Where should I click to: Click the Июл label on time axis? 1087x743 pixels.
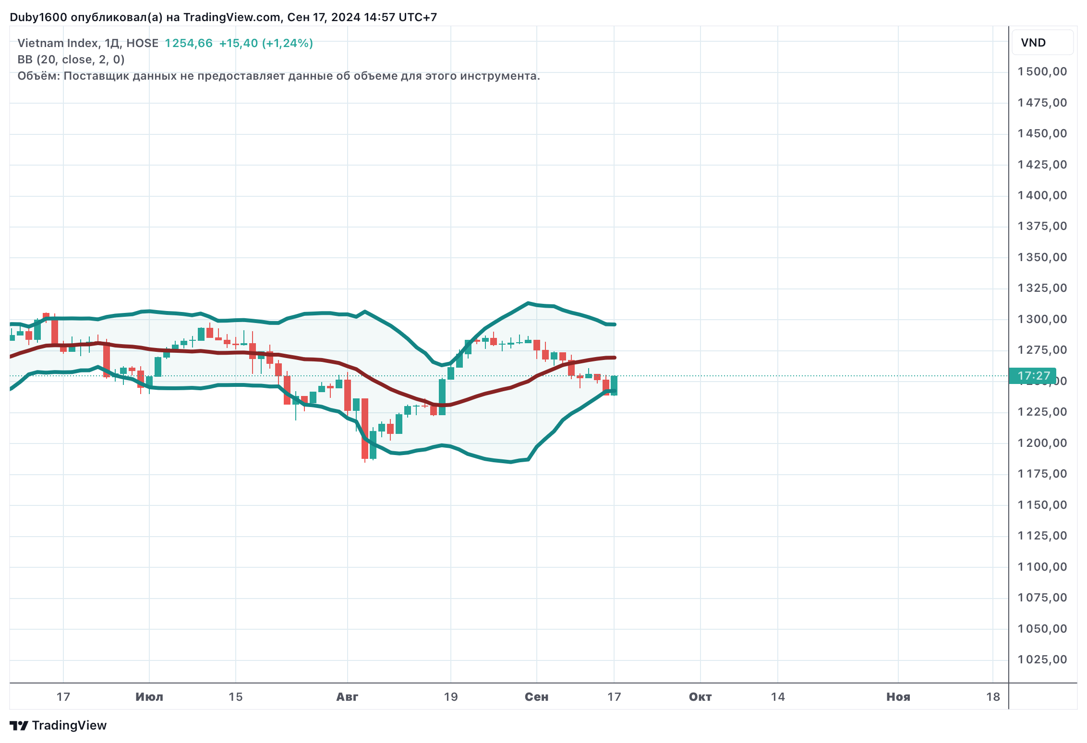[x=149, y=697]
